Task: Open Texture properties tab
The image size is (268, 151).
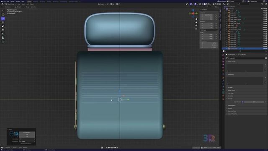Action: 223,99
